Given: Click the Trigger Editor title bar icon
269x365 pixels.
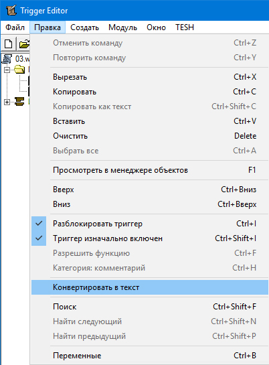Looking at the screenshot, I should click(x=11, y=10).
